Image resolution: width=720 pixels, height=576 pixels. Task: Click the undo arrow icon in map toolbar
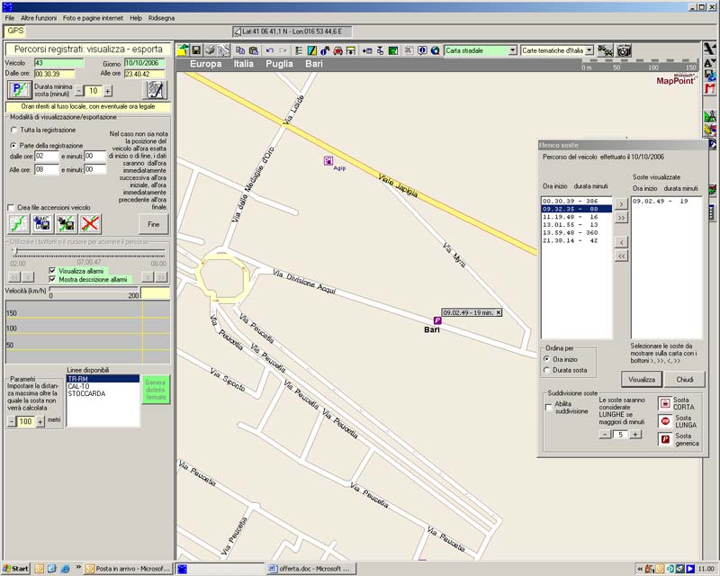point(269,50)
